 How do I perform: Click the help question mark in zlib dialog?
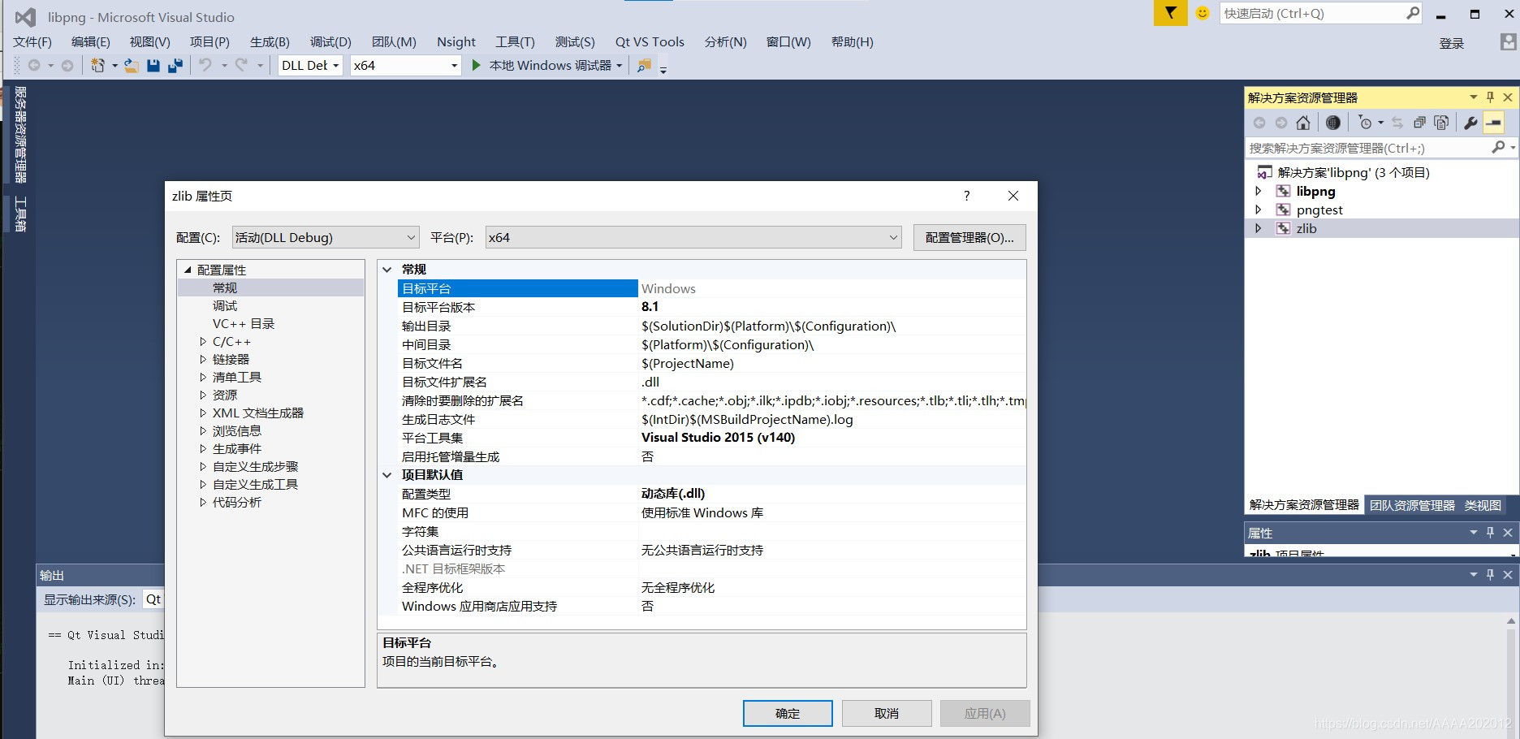click(x=966, y=196)
